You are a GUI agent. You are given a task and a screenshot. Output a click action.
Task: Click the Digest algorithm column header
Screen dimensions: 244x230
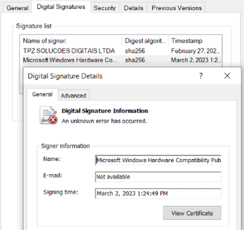[145, 41]
